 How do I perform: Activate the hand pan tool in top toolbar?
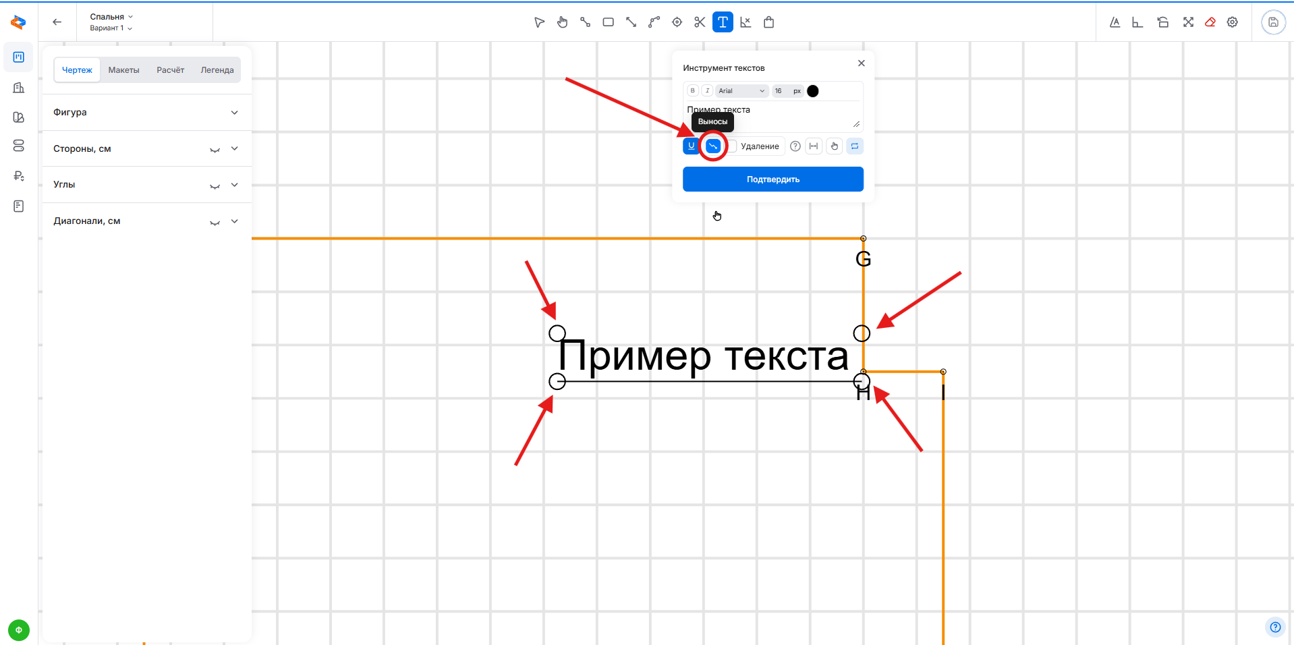point(562,22)
